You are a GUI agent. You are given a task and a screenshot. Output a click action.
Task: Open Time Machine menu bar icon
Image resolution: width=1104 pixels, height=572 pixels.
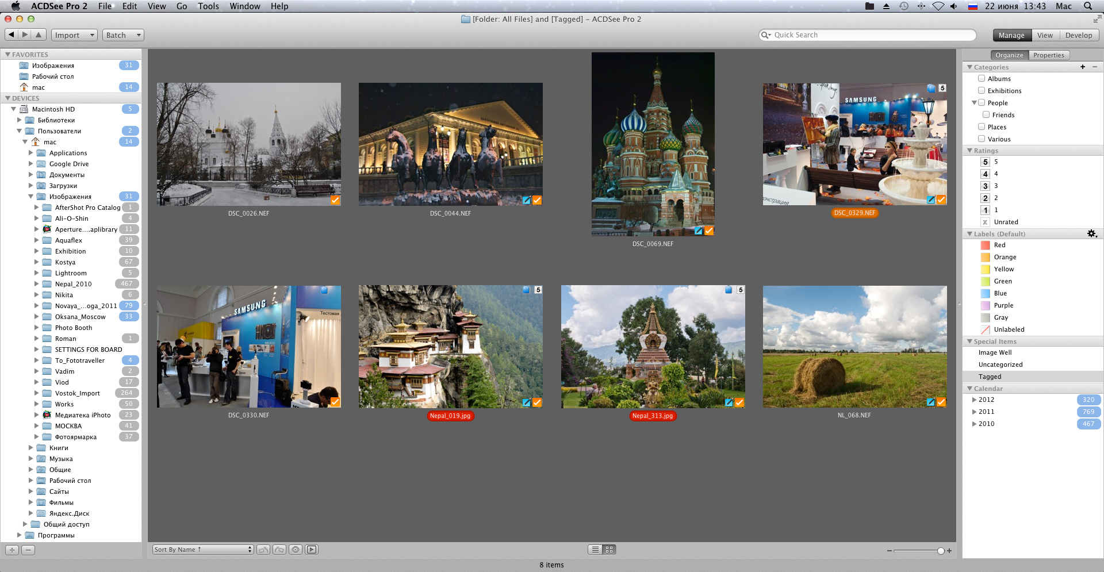coord(904,6)
